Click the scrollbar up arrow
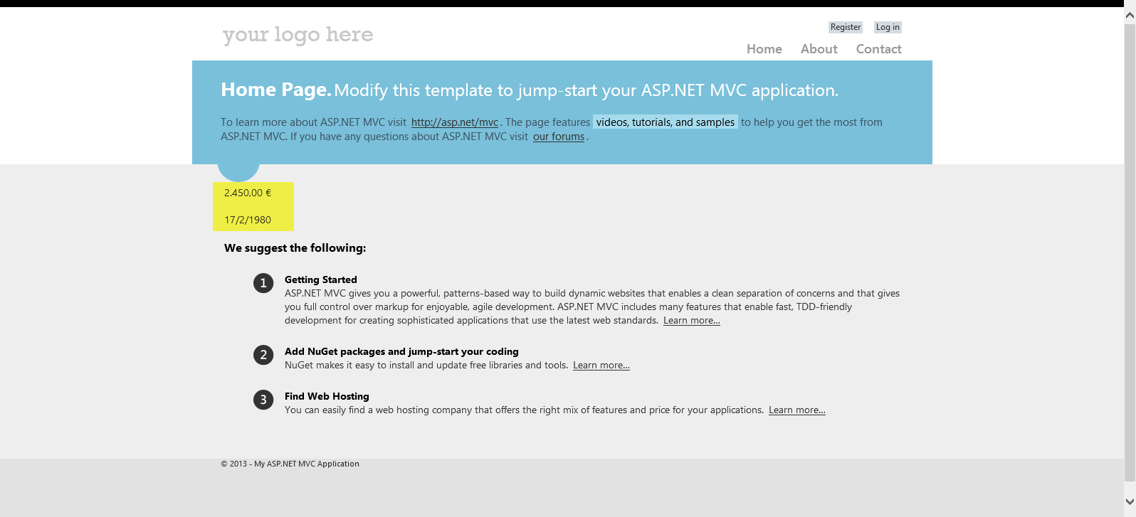The width and height of the screenshot is (1136, 517). coord(1130,14)
